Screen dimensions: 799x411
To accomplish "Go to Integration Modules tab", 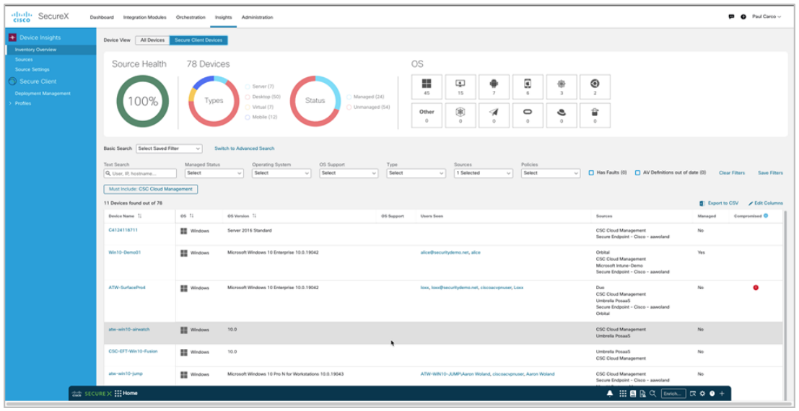I will click(x=145, y=17).
